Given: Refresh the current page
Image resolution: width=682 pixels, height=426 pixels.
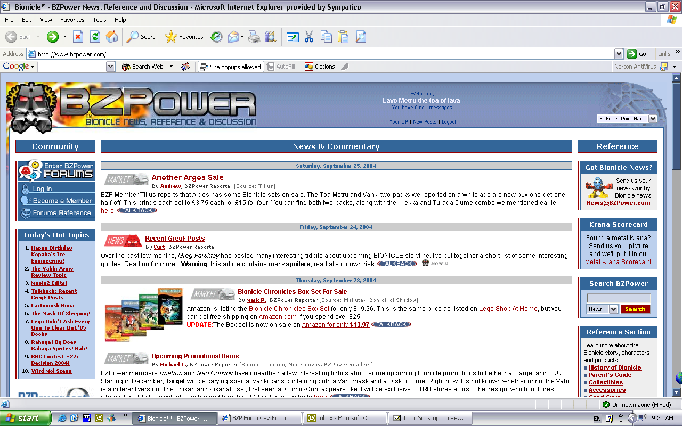Looking at the screenshot, I should pyautogui.click(x=95, y=37).
